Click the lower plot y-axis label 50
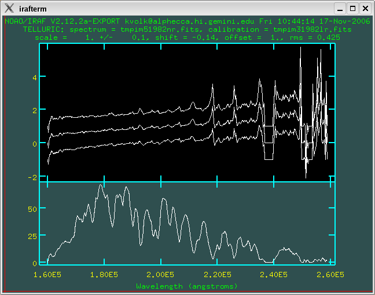This screenshot has width=375, height=295. click(x=32, y=210)
